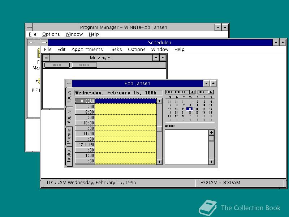Click the Delete button in Messages

pos(84,65)
